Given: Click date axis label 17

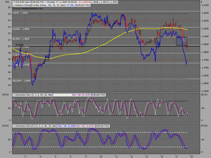Looking at the screenshot, I should tap(176, 157).
